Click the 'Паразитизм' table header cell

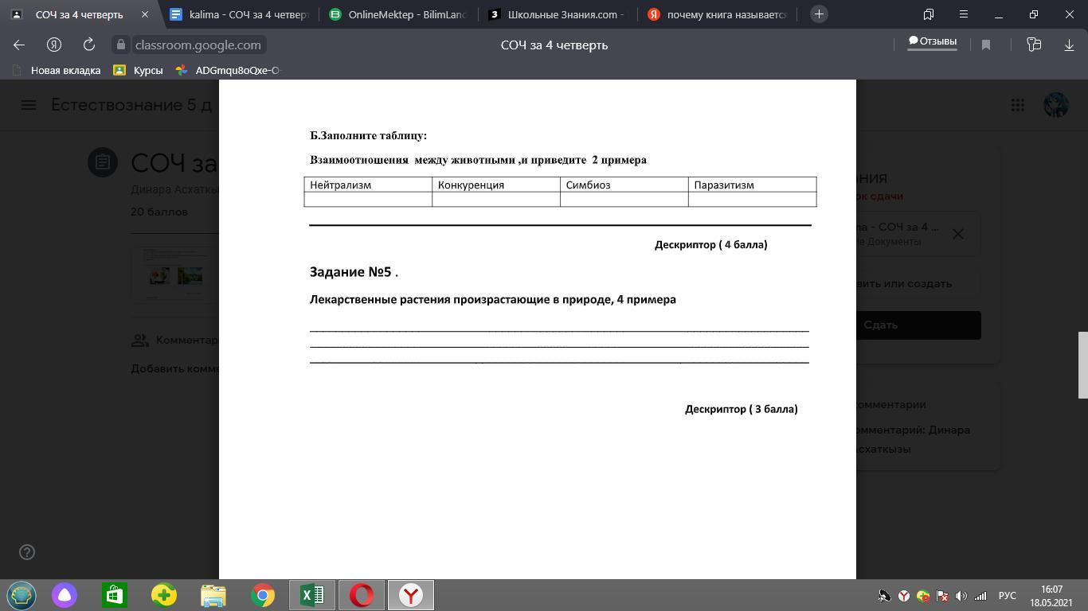(x=753, y=185)
